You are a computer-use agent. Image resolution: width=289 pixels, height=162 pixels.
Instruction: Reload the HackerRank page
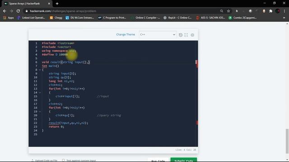click(18, 11)
